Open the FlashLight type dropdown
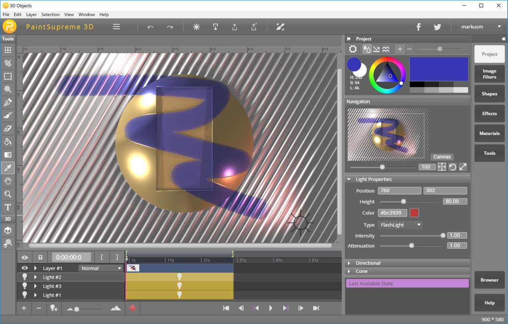Viewport: 508px width, 324px height. tap(400, 225)
